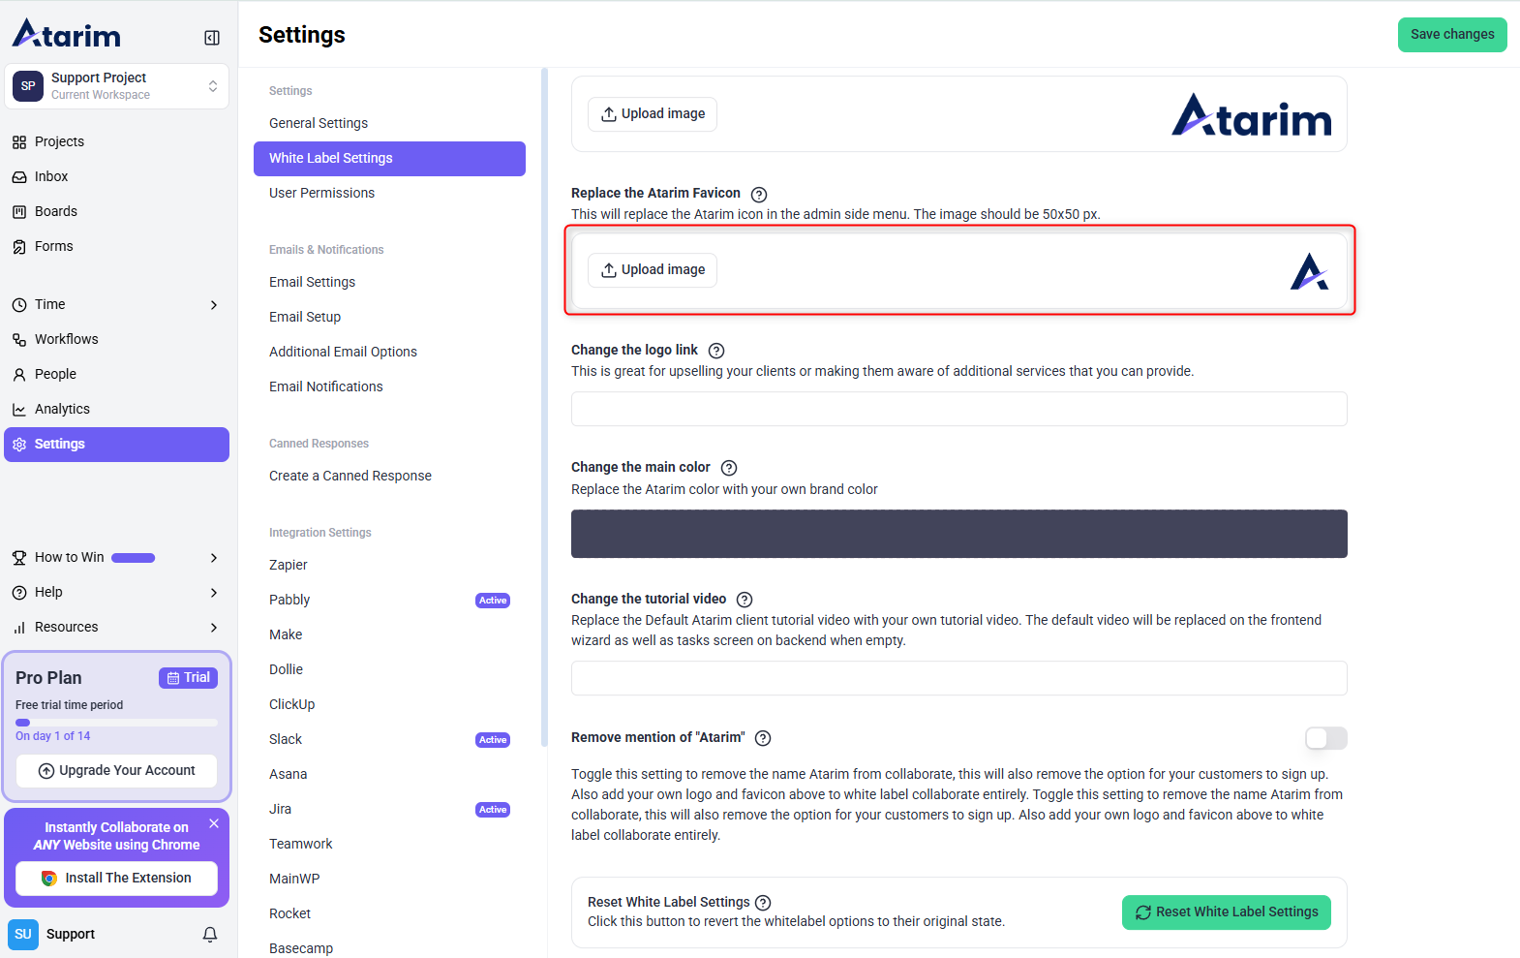The image size is (1520, 958).
Task: Open the main color picker swatch
Action: (x=958, y=534)
